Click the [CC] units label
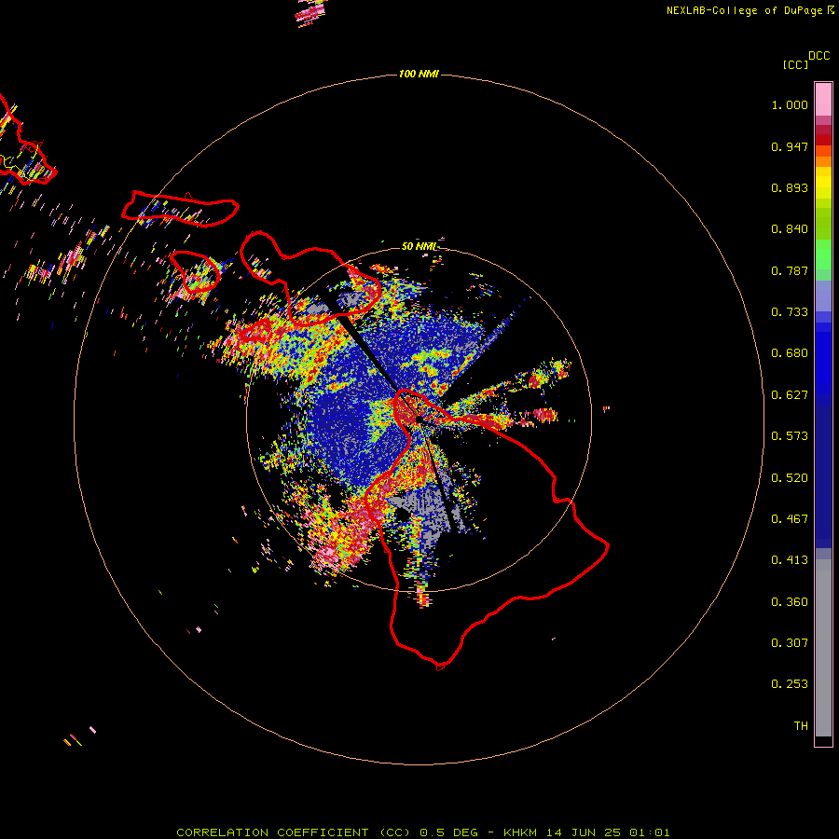Image resolution: width=839 pixels, height=839 pixels. (796, 64)
